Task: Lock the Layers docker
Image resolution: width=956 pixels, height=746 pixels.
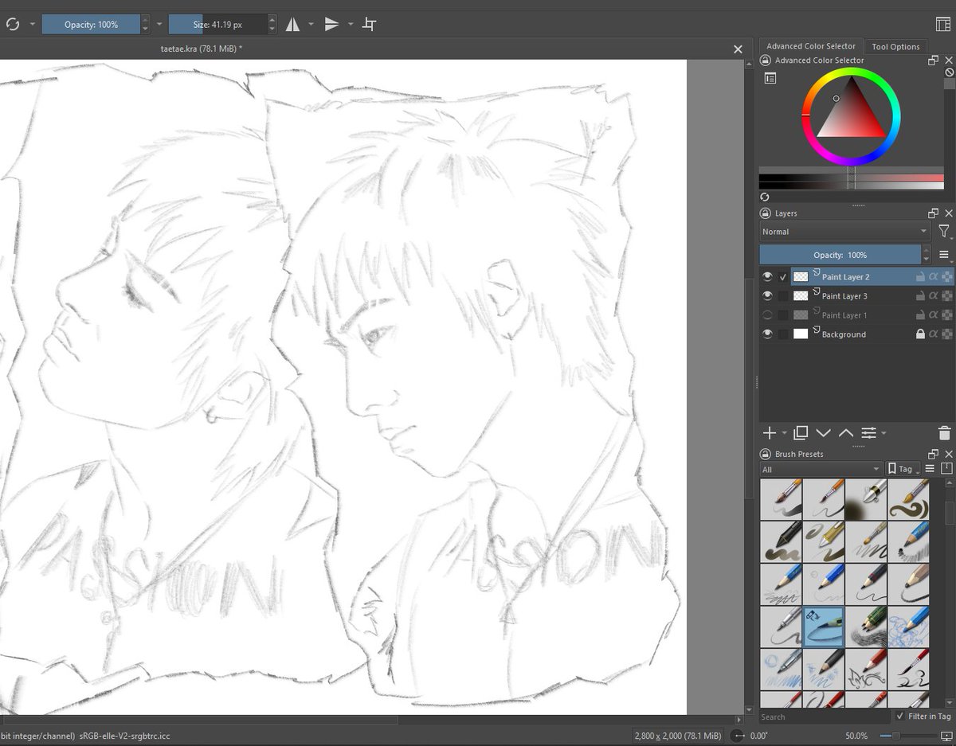Action: [x=766, y=213]
